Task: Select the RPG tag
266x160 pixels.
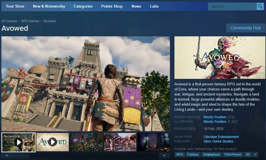Action: 179,154
